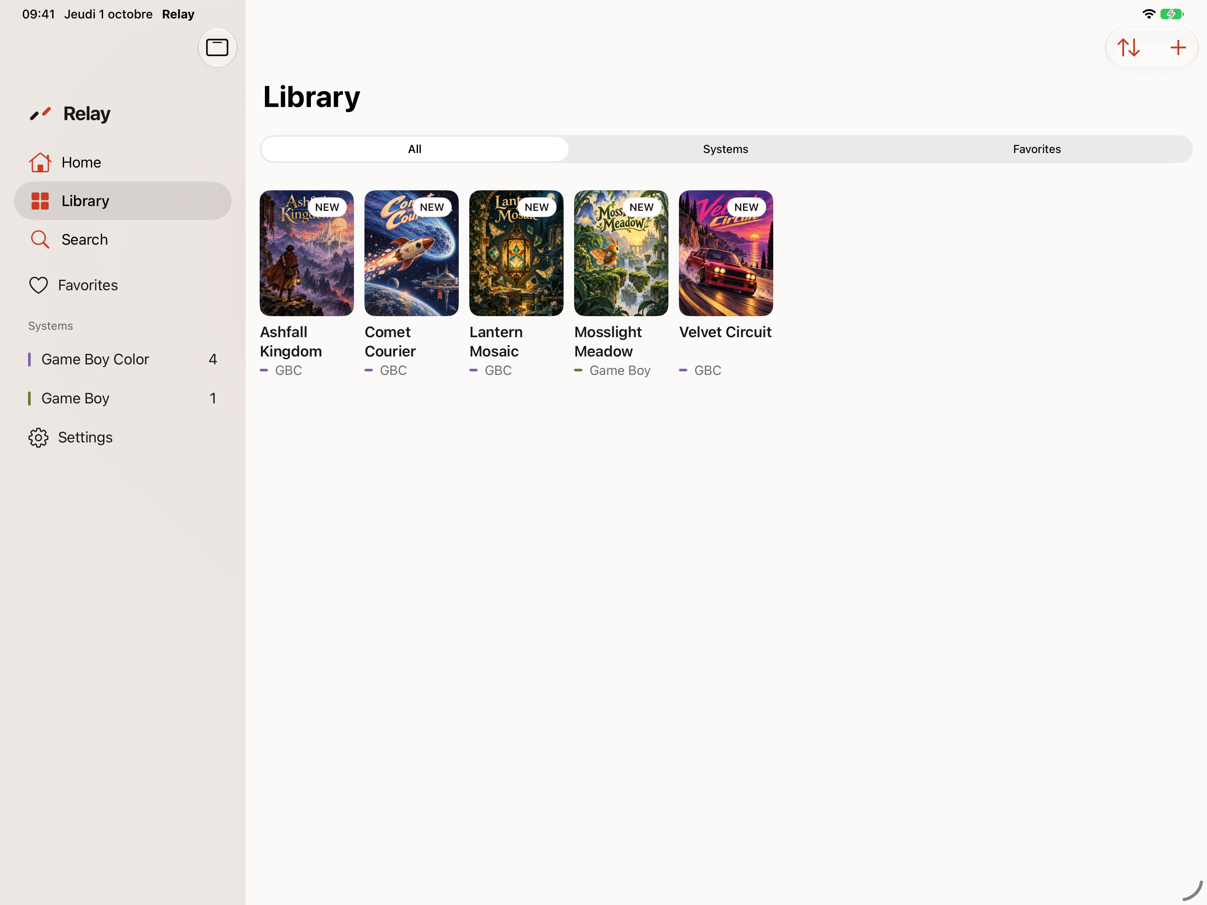Click the Library page heading
This screenshot has width=1207, height=905.
pyautogui.click(x=311, y=98)
